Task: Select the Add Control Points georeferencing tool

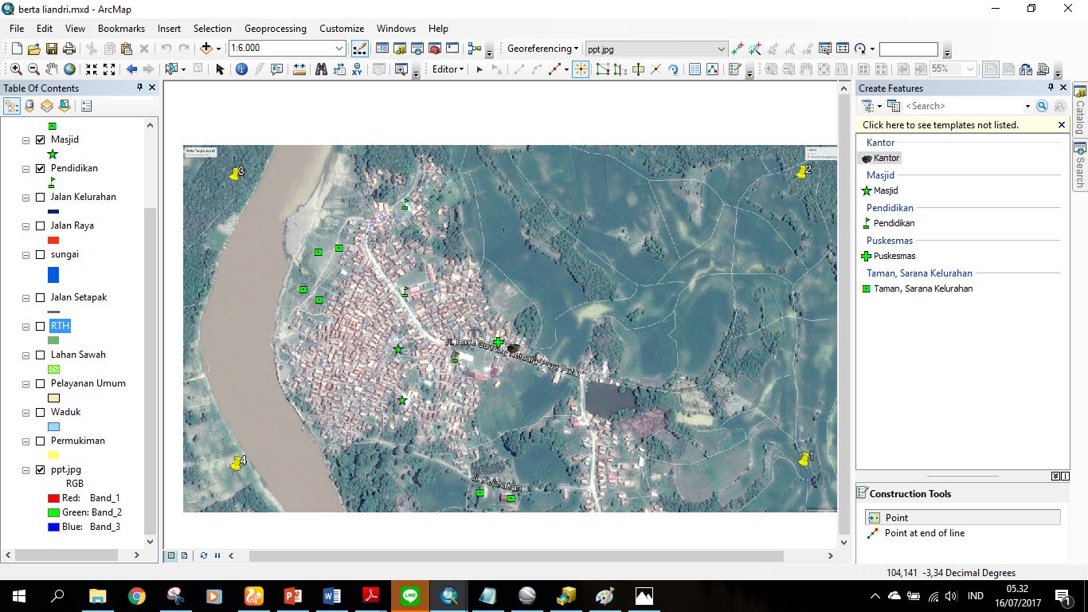Action: click(737, 49)
